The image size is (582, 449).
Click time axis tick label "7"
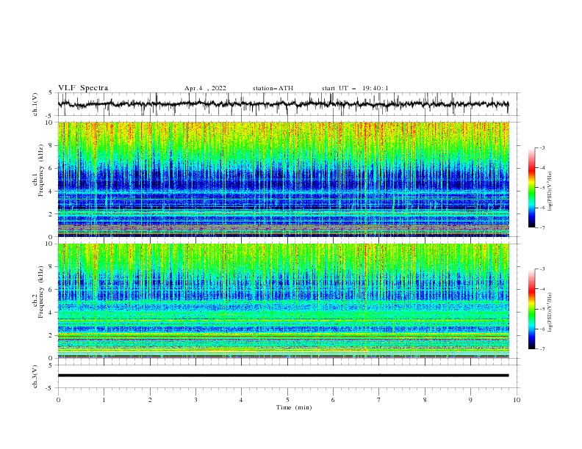point(379,400)
